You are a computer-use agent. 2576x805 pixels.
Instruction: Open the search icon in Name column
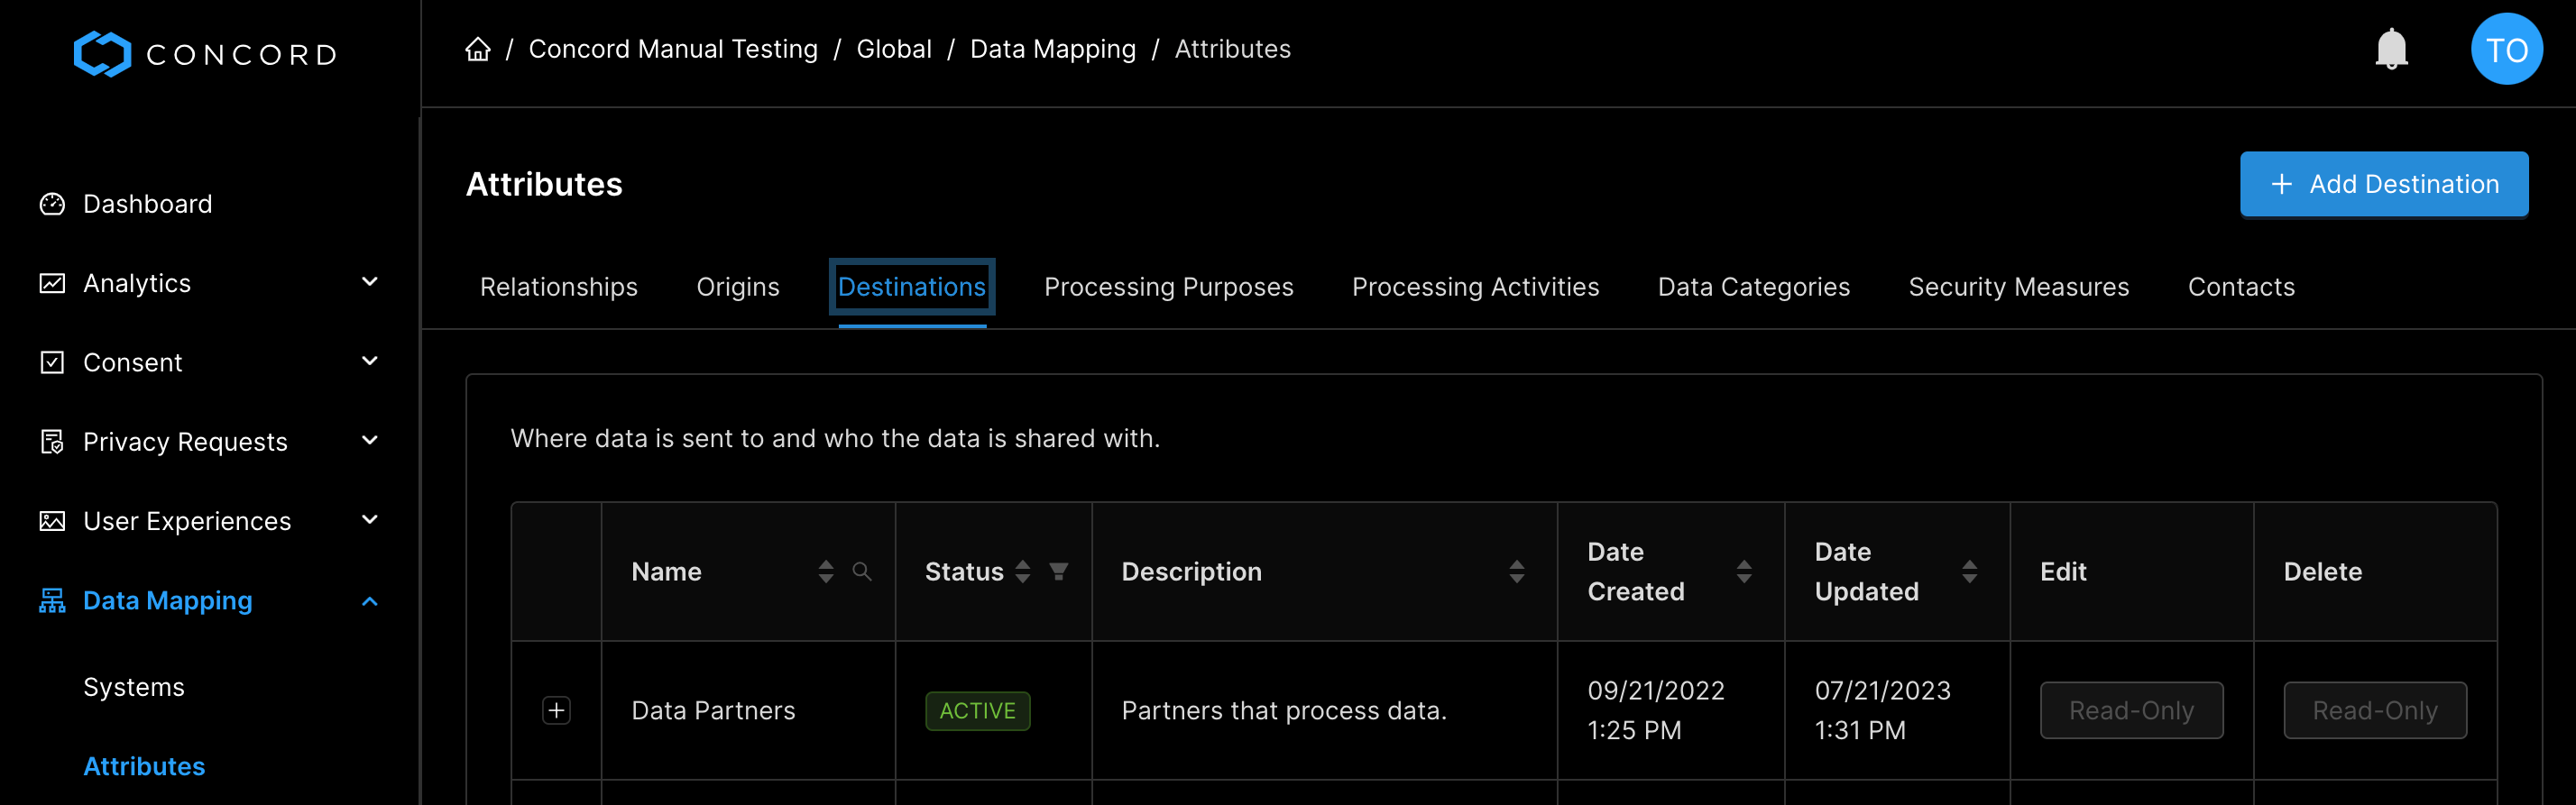[862, 572]
